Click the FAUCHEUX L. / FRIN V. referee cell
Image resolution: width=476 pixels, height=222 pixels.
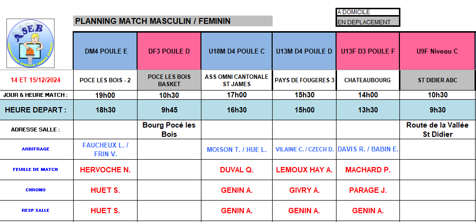tap(105, 149)
